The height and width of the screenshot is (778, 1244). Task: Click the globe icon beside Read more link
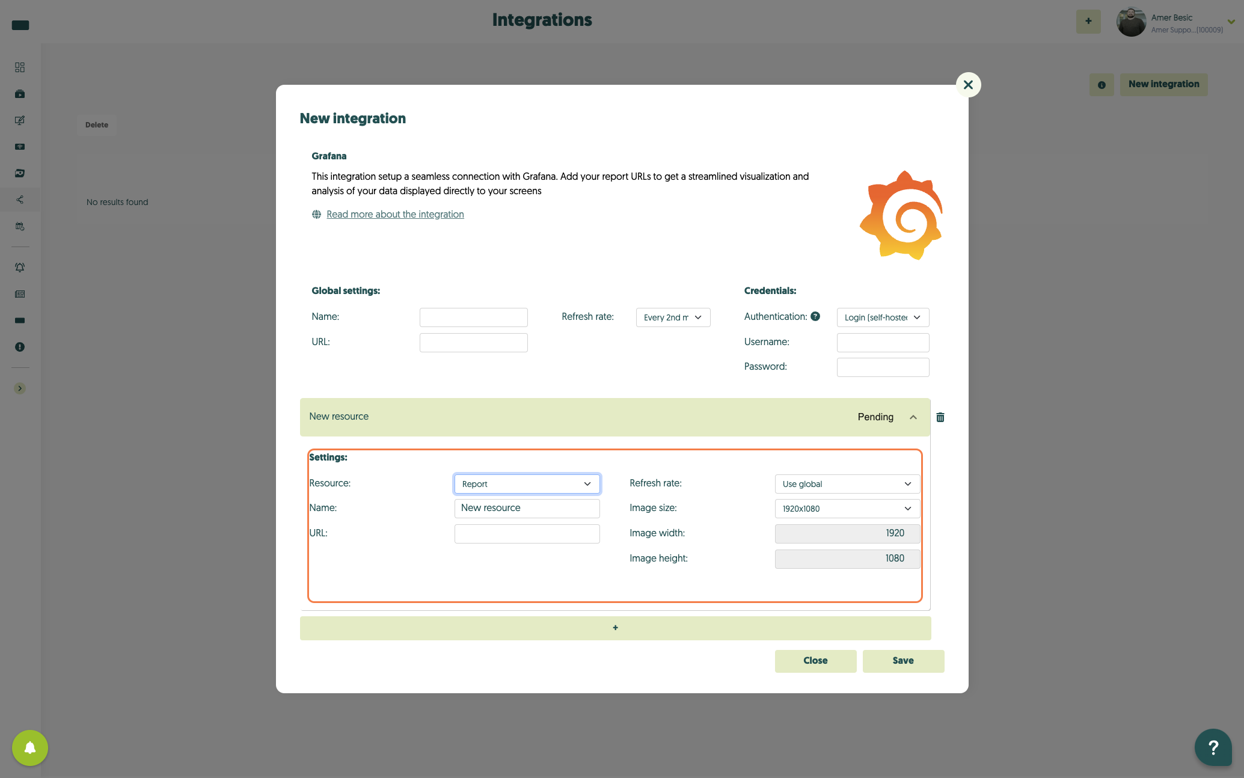[x=316, y=215]
